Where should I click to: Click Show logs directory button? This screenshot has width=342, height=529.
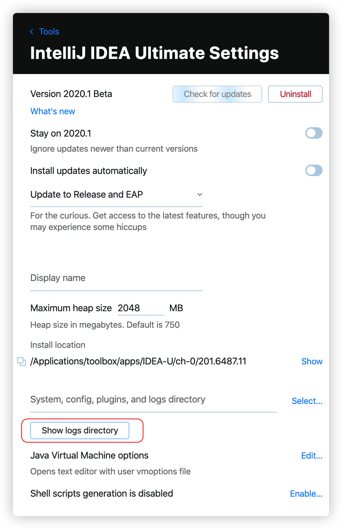coord(80,431)
